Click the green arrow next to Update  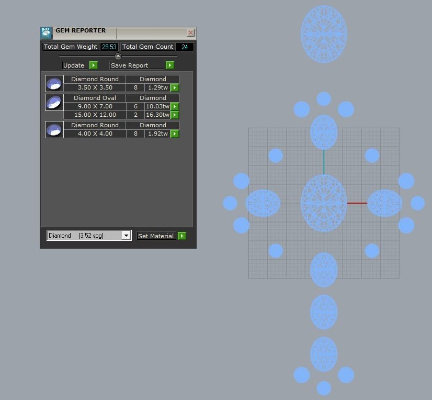pyautogui.click(x=94, y=65)
